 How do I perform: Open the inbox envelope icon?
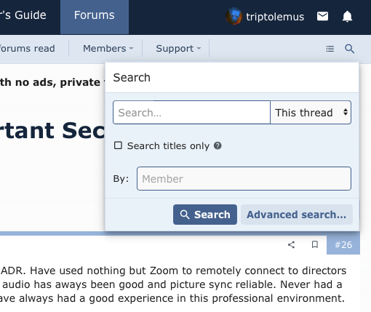click(x=322, y=17)
